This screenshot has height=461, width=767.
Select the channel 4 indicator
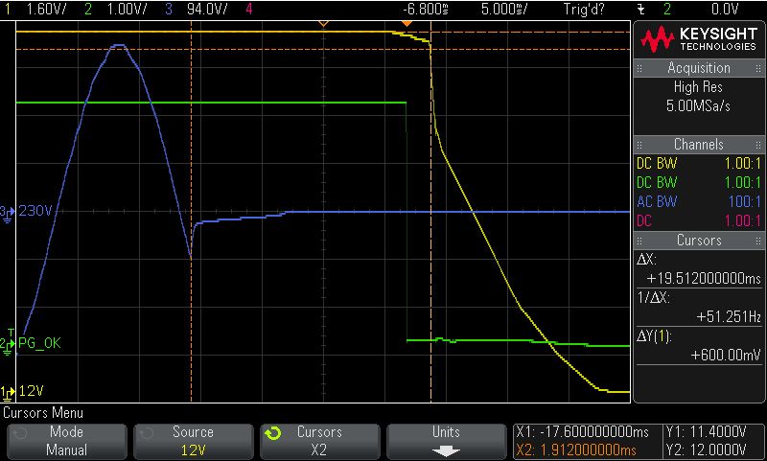[249, 10]
